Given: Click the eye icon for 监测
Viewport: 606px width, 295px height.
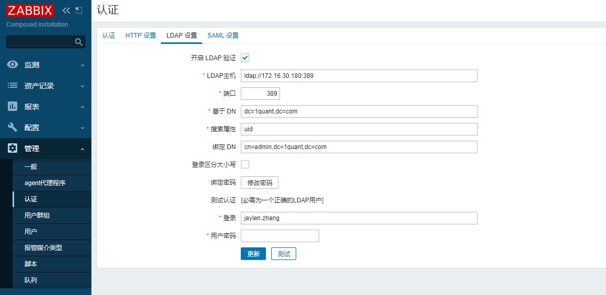Looking at the screenshot, I should (x=13, y=65).
